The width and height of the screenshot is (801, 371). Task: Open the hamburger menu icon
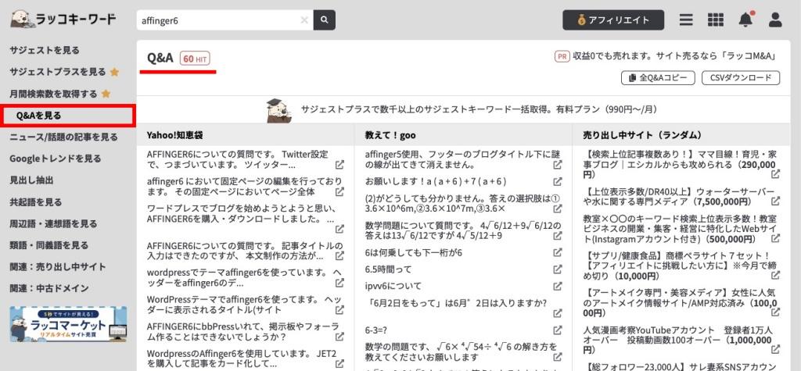point(686,20)
